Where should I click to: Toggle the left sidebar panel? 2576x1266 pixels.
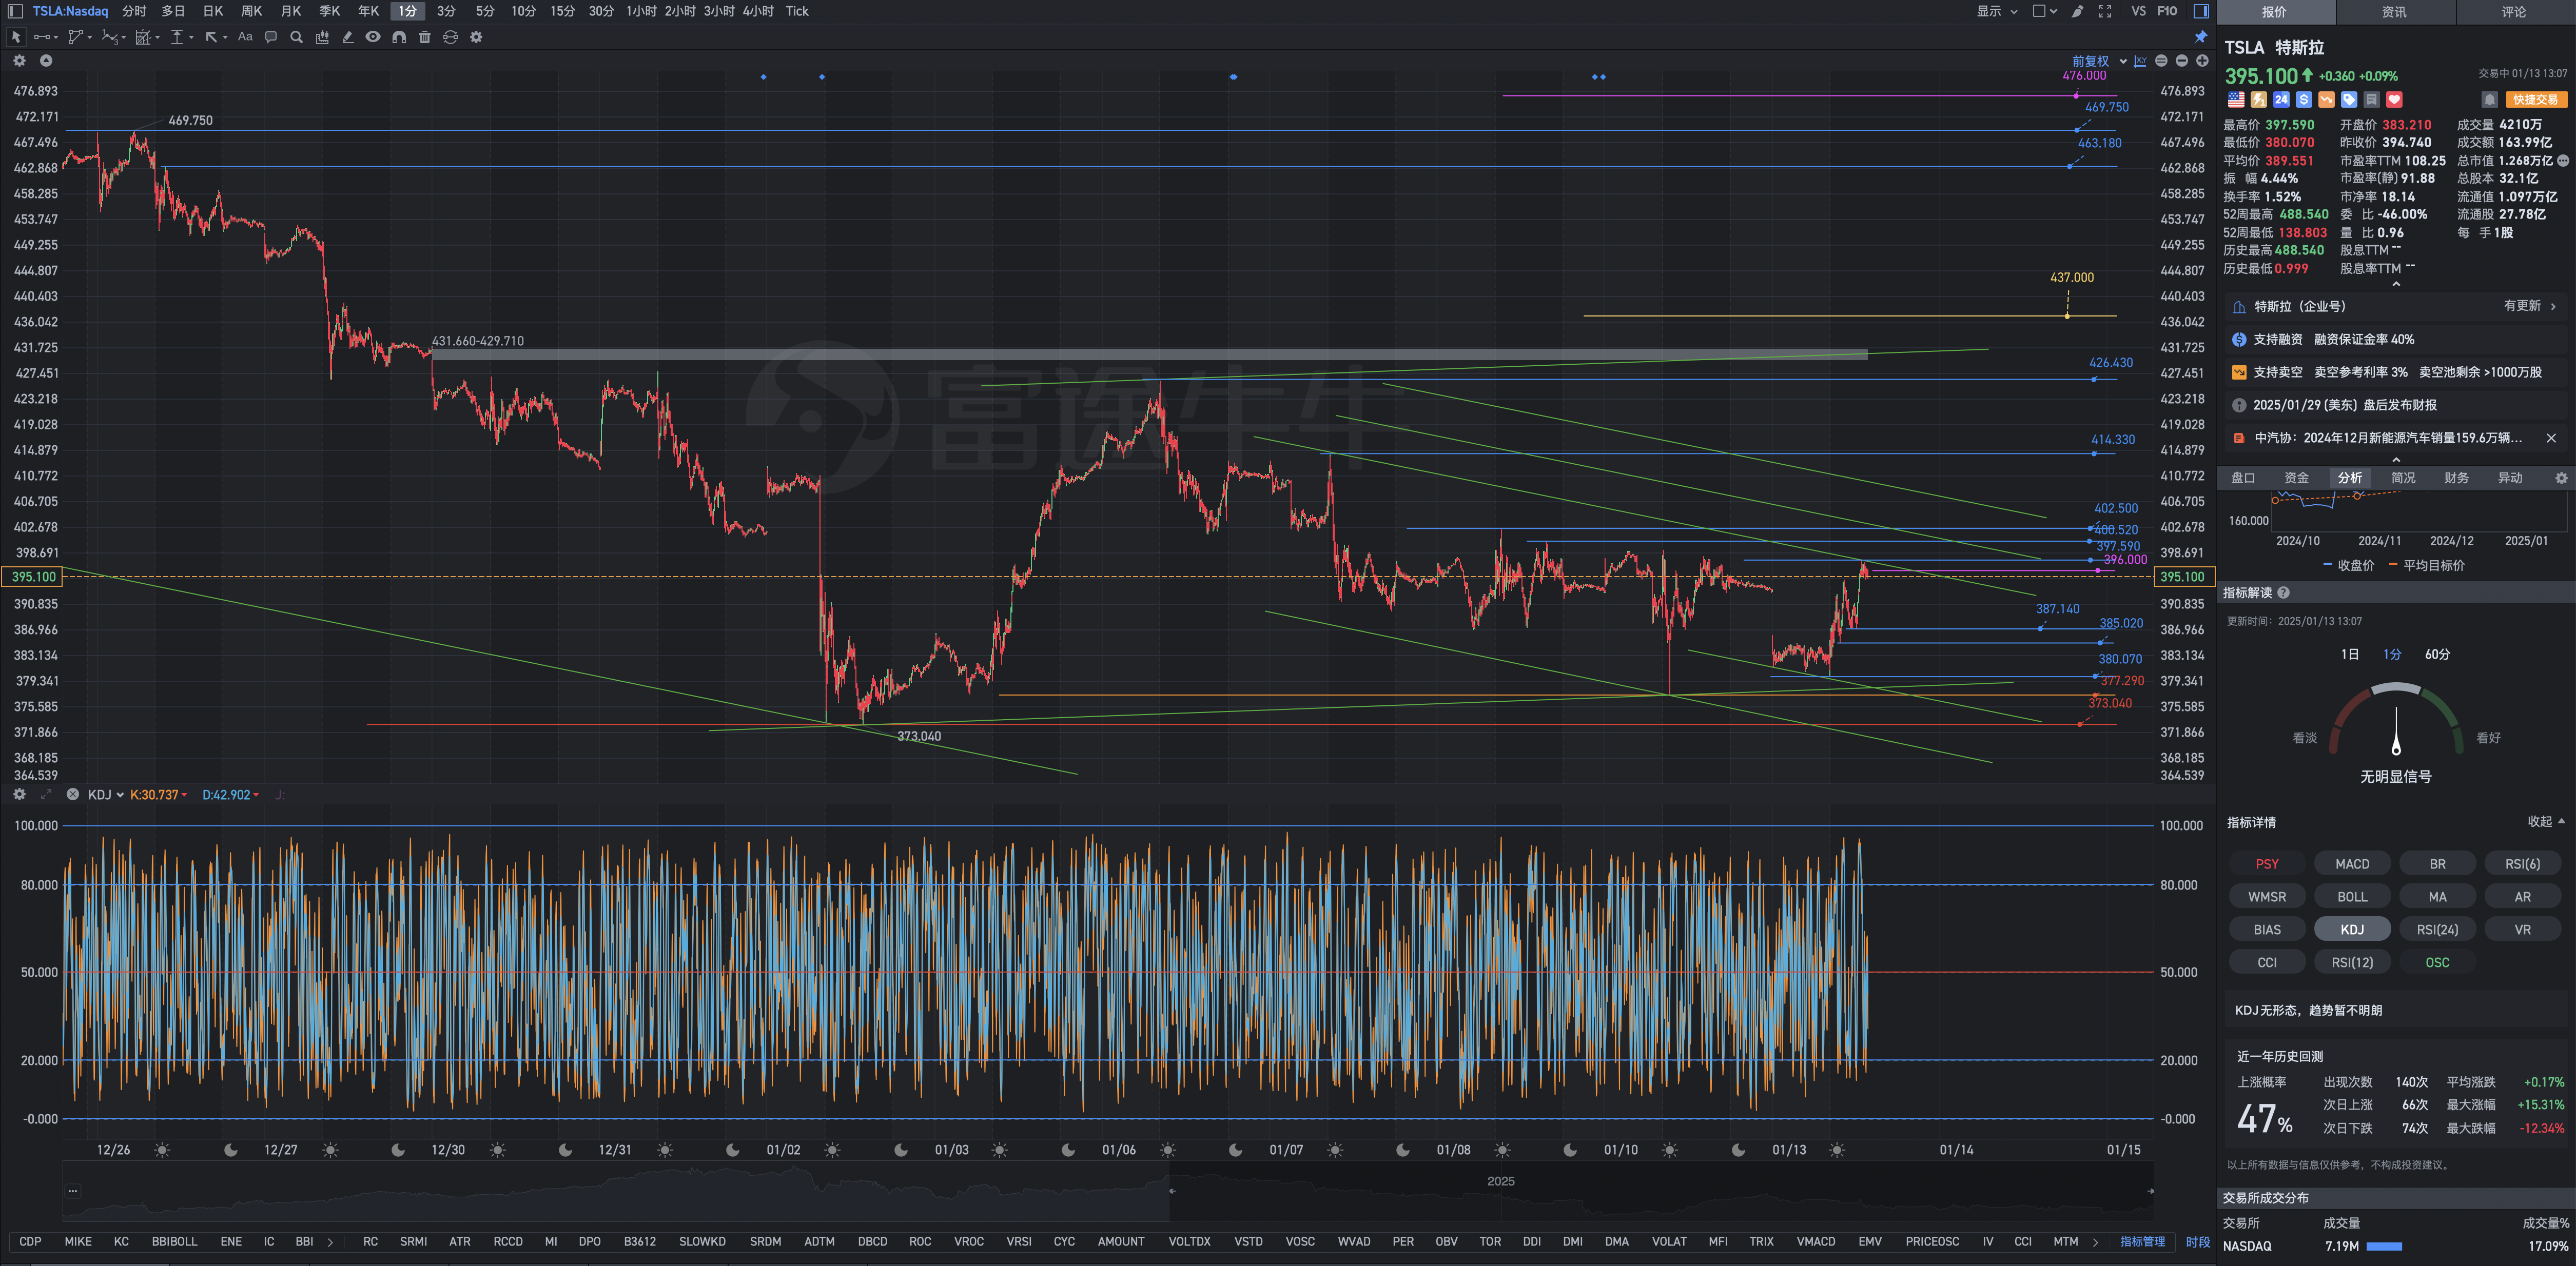point(15,11)
